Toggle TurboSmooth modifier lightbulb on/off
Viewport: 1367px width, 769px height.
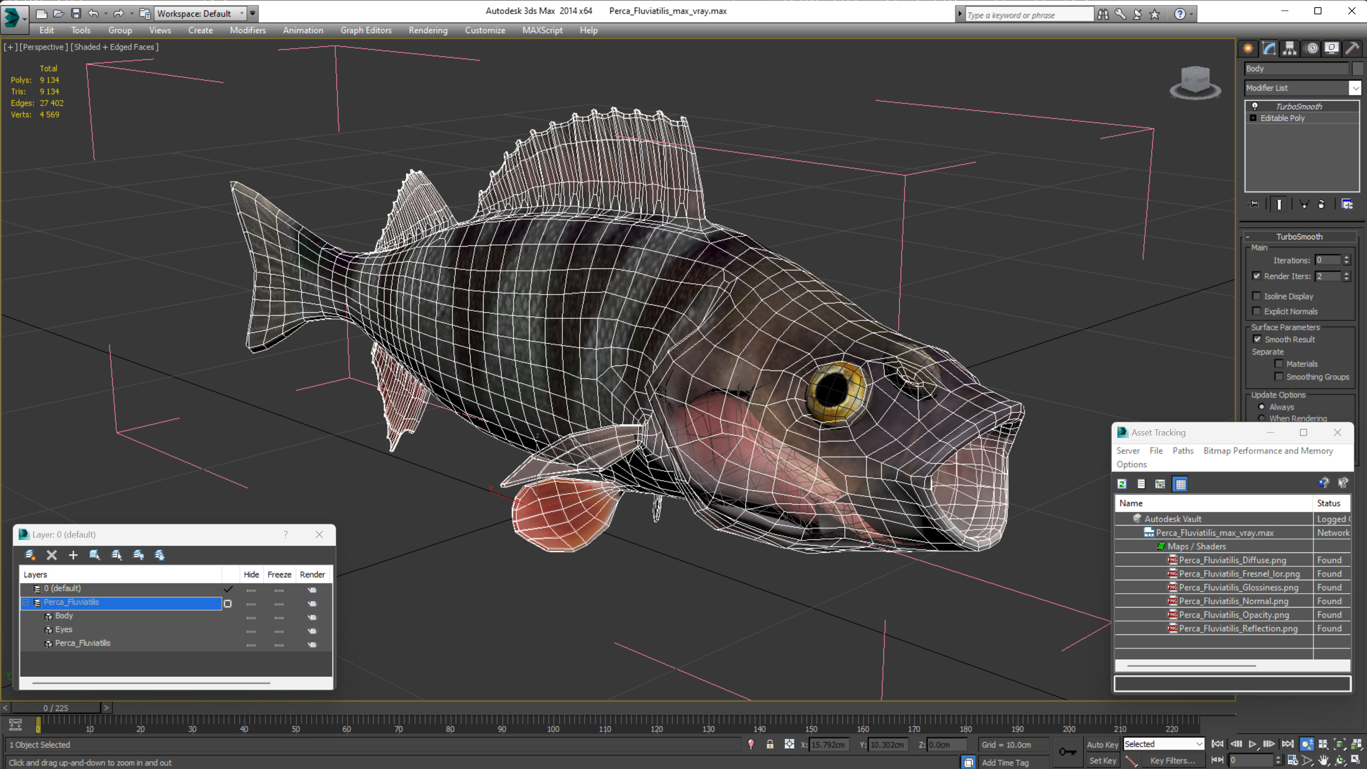click(1255, 106)
